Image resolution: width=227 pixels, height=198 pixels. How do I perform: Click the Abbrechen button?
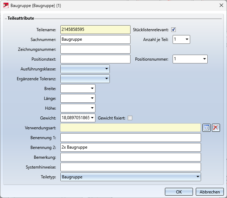[209, 192]
